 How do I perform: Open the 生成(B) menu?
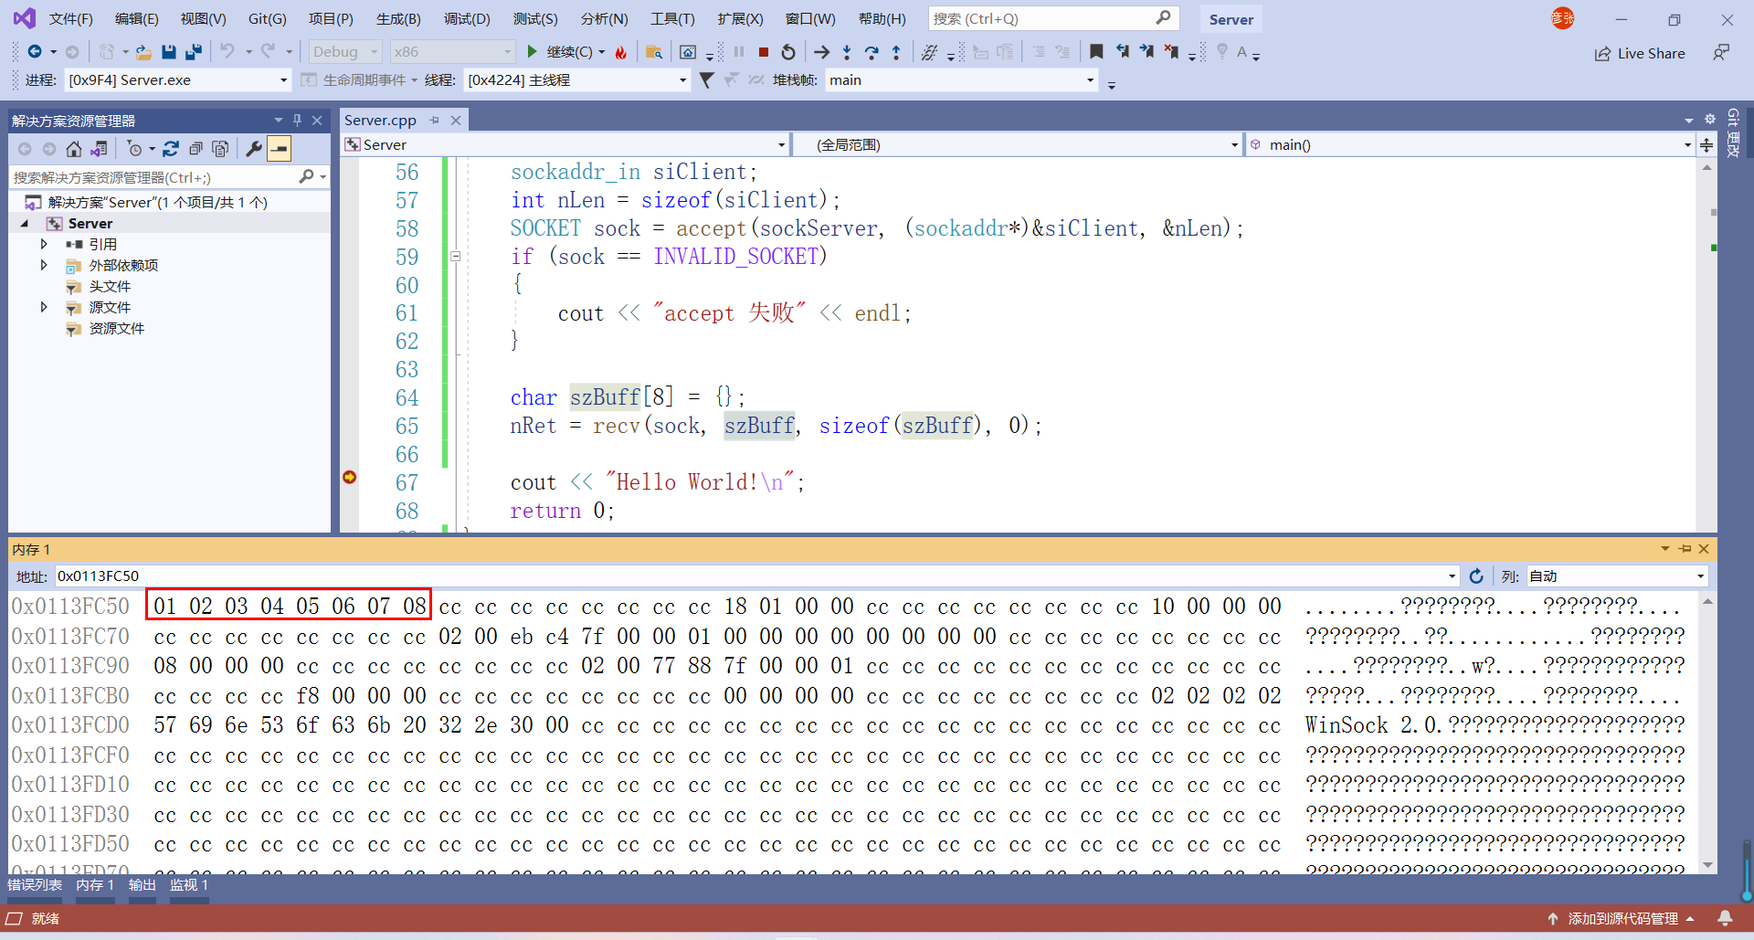pyautogui.click(x=398, y=18)
